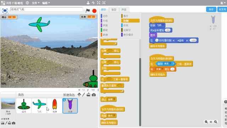Collapse the stage panel with small arrow
The width and height of the screenshot is (227, 128).
tap(98, 90)
